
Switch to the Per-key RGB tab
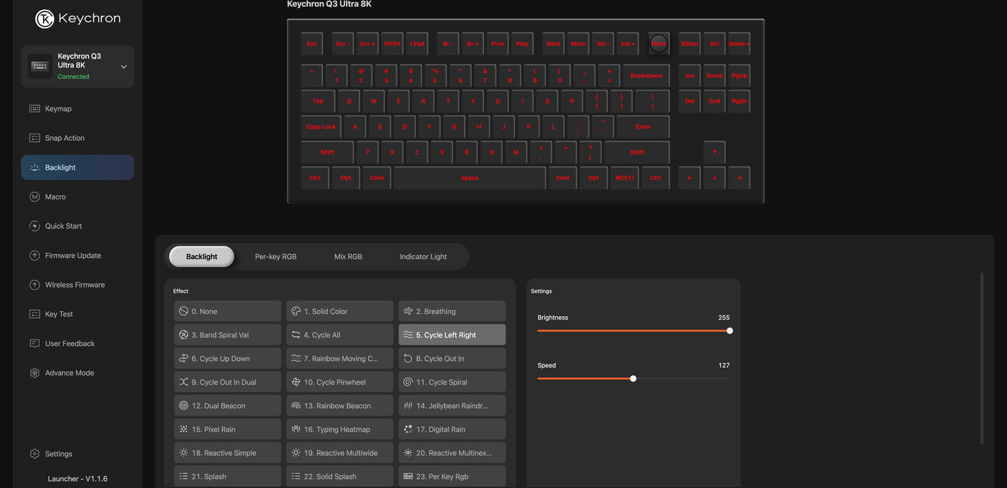[275, 256]
